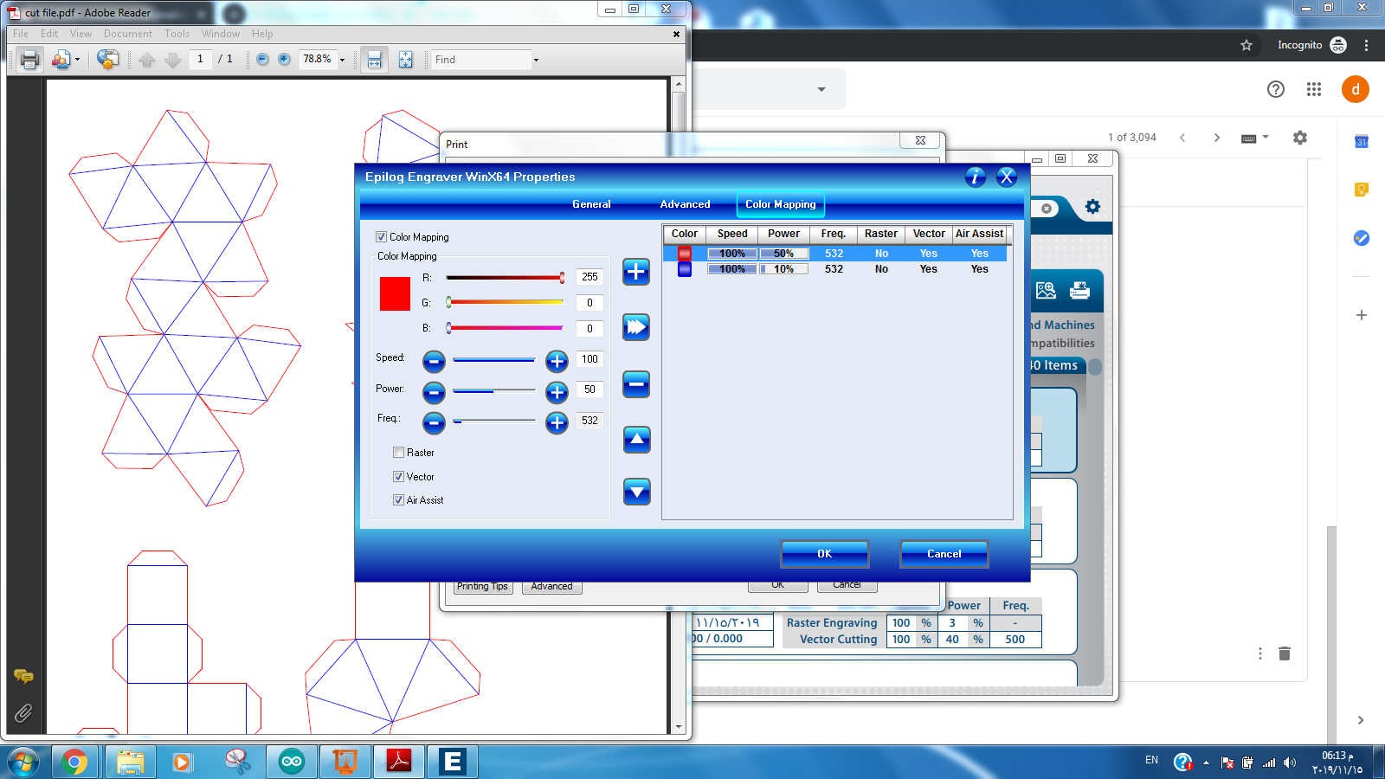1385x779 pixels.
Task: Toggle the Color Mapping checkbox
Action: 381,237
